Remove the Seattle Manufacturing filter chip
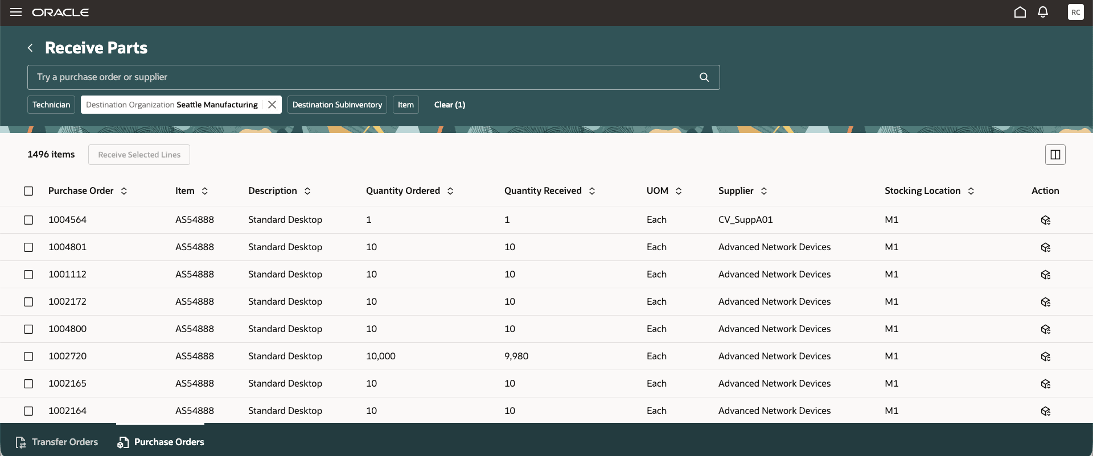1093x456 pixels. [x=272, y=105]
